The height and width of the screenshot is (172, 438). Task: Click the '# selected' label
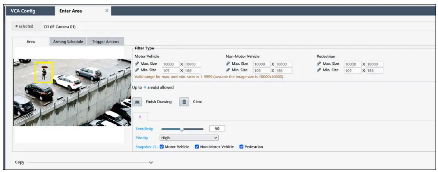pos(24,26)
